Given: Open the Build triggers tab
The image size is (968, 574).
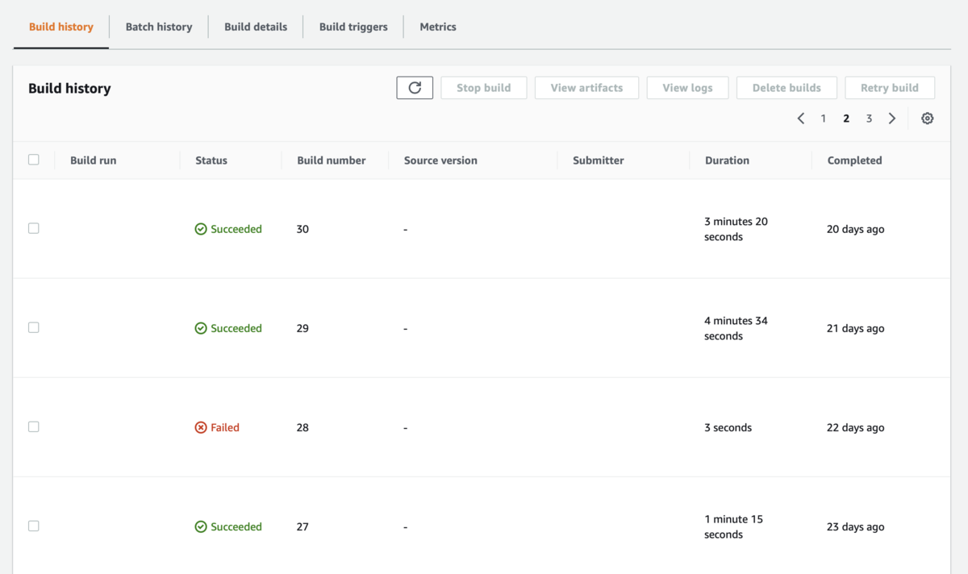Looking at the screenshot, I should coord(353,27).
